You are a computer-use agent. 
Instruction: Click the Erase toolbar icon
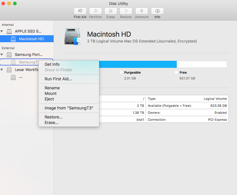[111, 11]
